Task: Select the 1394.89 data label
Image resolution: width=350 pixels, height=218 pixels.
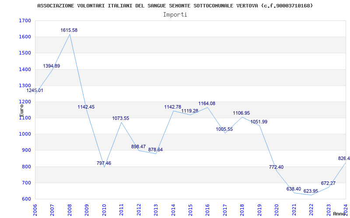Action: click(x=52, y=66)
